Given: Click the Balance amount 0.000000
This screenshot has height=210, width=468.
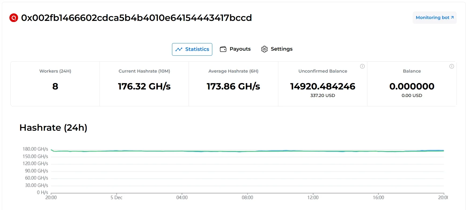Looking at the screenshot, I should pyautogui.click(x=412, y=86).
